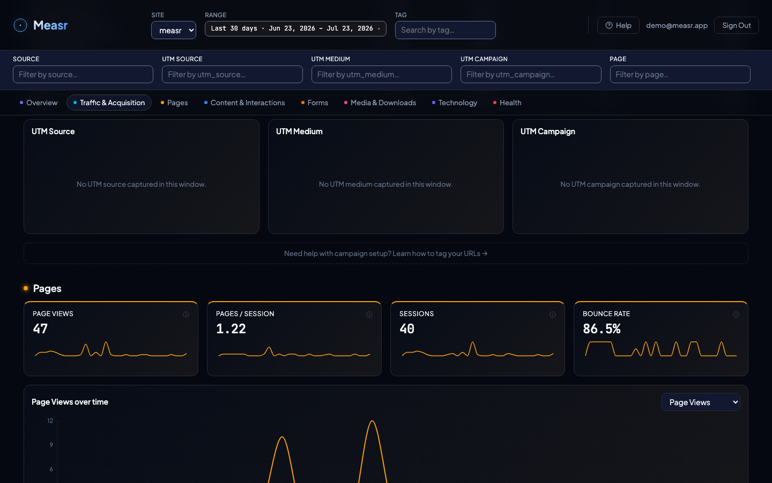
Task: Click the Sessions card info icon
Action: [x=553, y=314]
